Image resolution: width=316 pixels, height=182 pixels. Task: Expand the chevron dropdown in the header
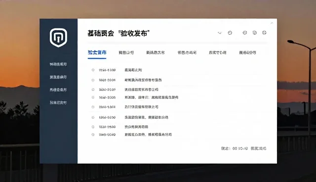click(x=220, y=33)
